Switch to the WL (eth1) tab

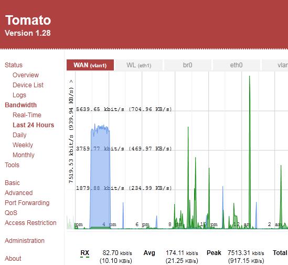[139, 65]
